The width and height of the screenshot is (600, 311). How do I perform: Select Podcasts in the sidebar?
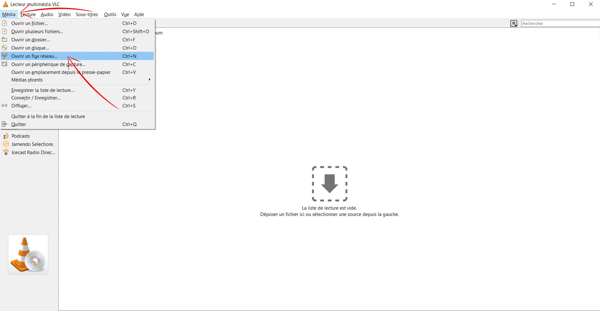29,136
